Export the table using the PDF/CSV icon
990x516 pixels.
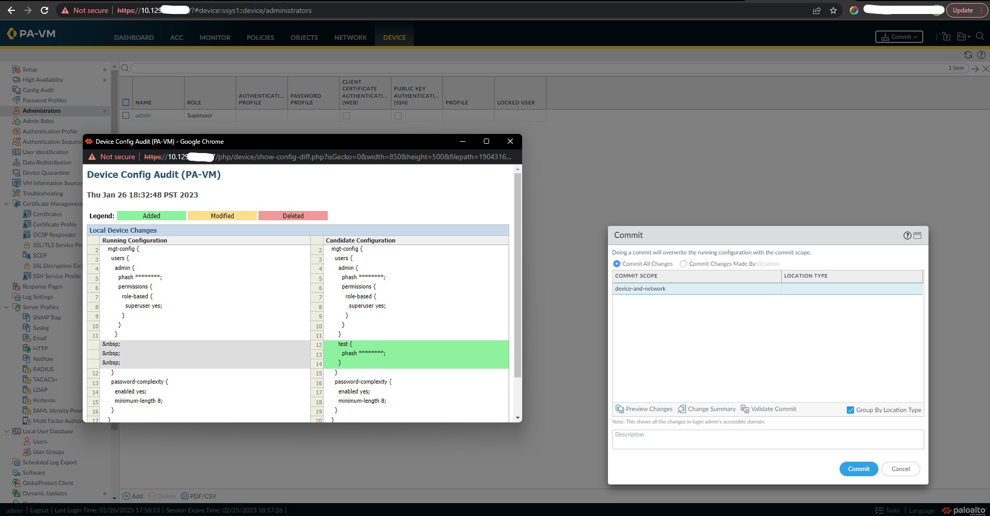pyautogui.click(x=199, y=496)
